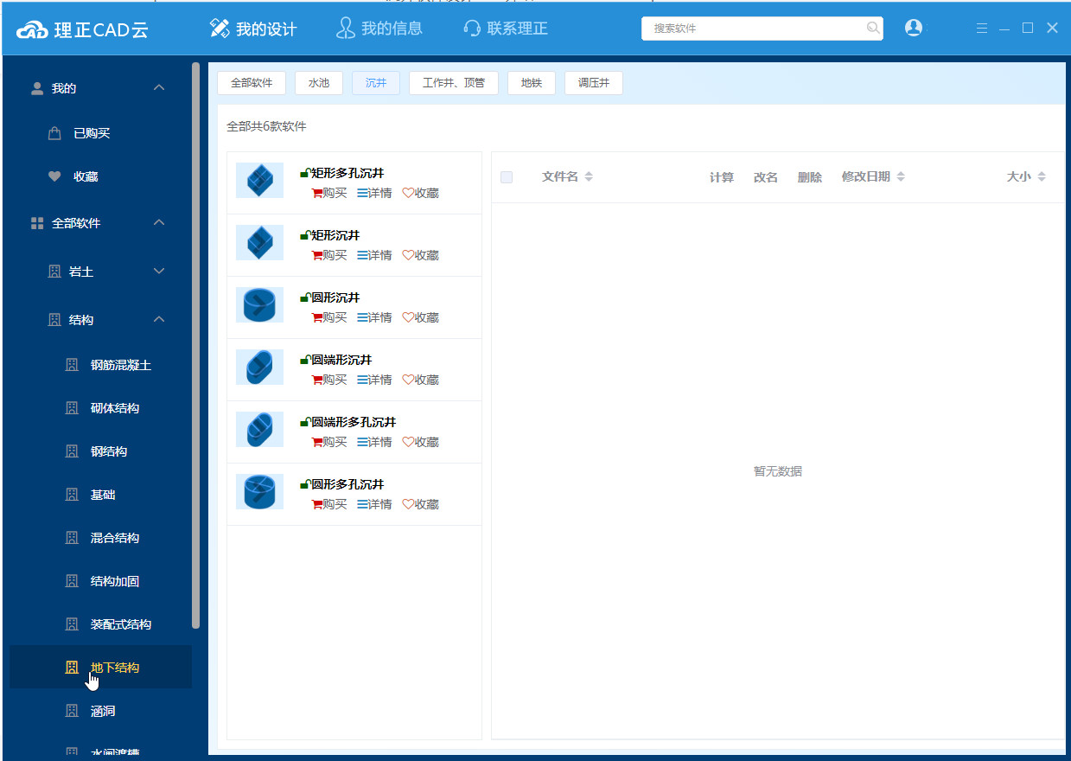This screenshot has height=761, width=1071.
Task: Click the 购买 cart for 圆端形多孔沉井
Action: (328, 442)
